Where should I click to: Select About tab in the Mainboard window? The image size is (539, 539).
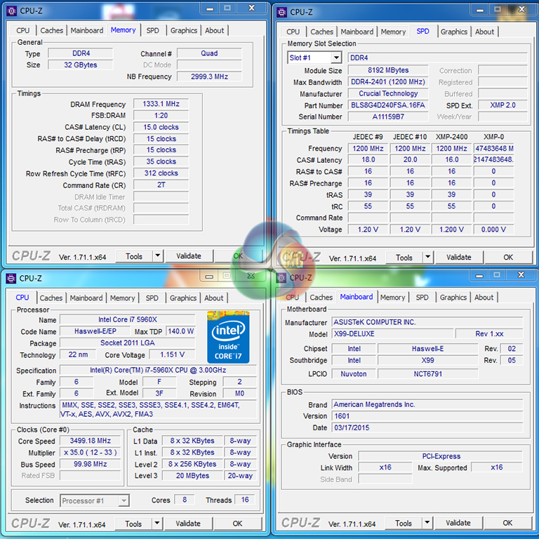(484, 297)
